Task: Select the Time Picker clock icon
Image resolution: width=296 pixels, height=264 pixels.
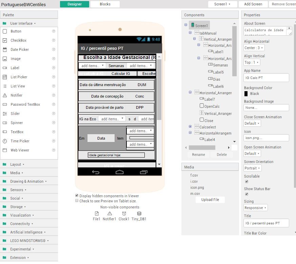Action: [x=5, y=141]
